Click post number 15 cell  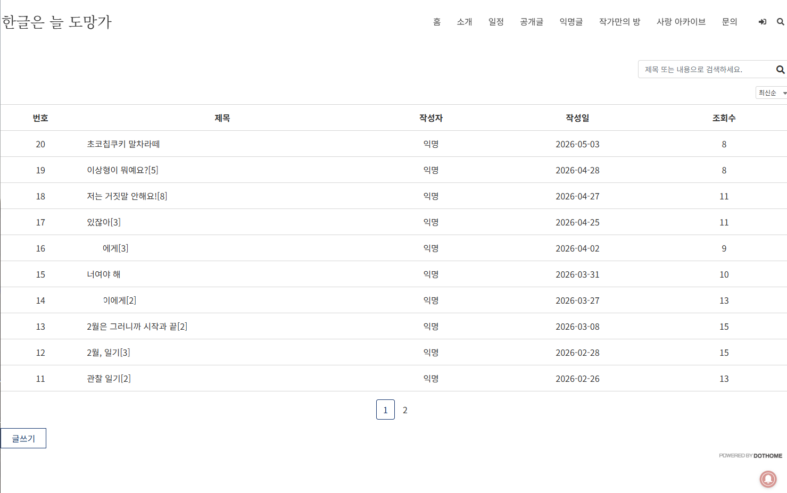click(x=40, y=274)
